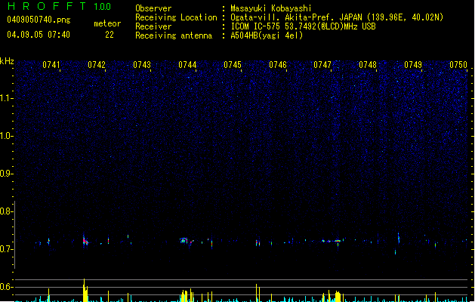The width and height of the screenshot is (475, 302).
Task: Click the 1.0 kHz axis label
Action: [6, 136]
